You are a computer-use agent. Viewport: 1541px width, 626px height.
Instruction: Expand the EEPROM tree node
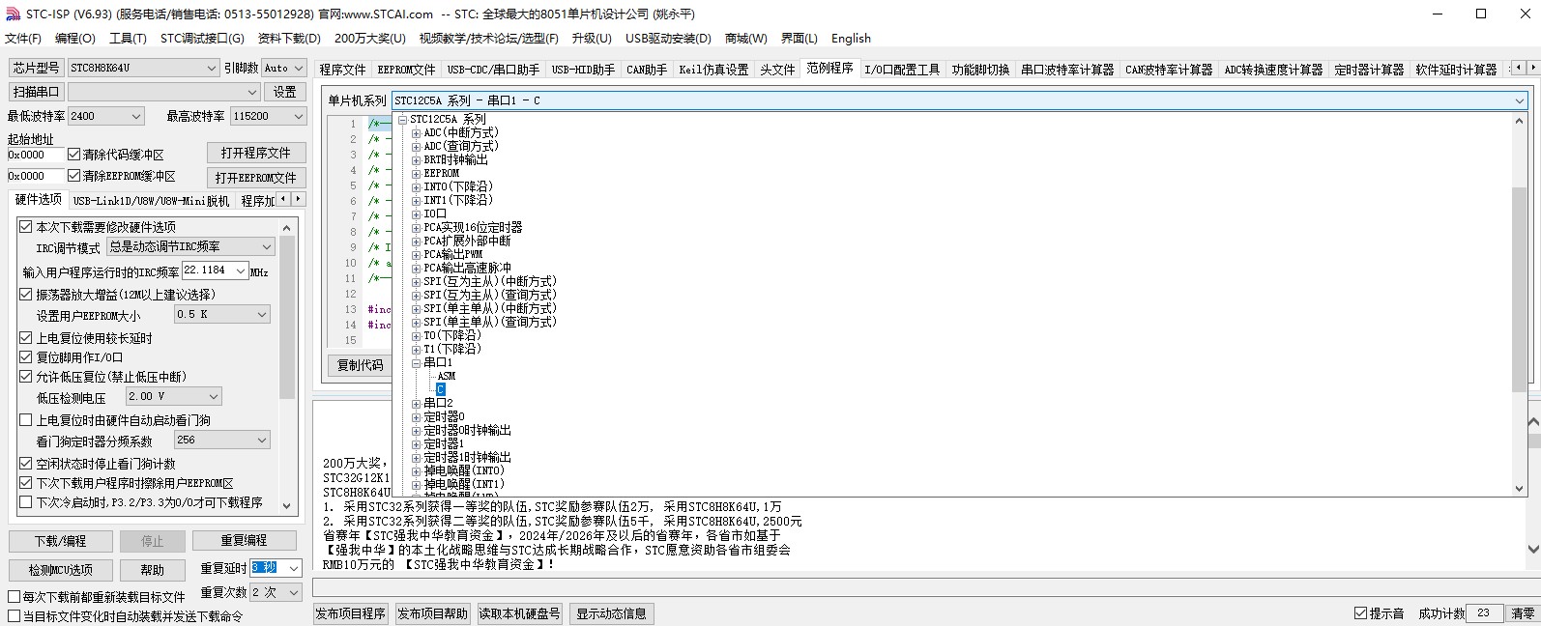click(x=416, y=174)
